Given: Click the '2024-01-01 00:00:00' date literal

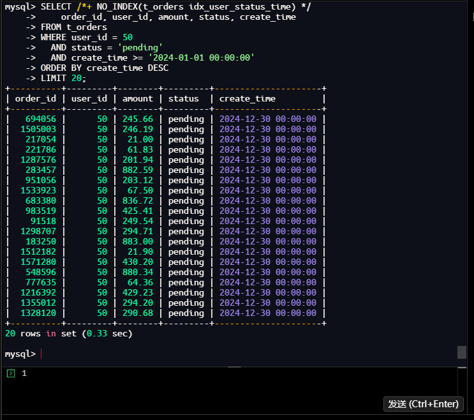Looking at the screenshot, I should pos(202,57).
